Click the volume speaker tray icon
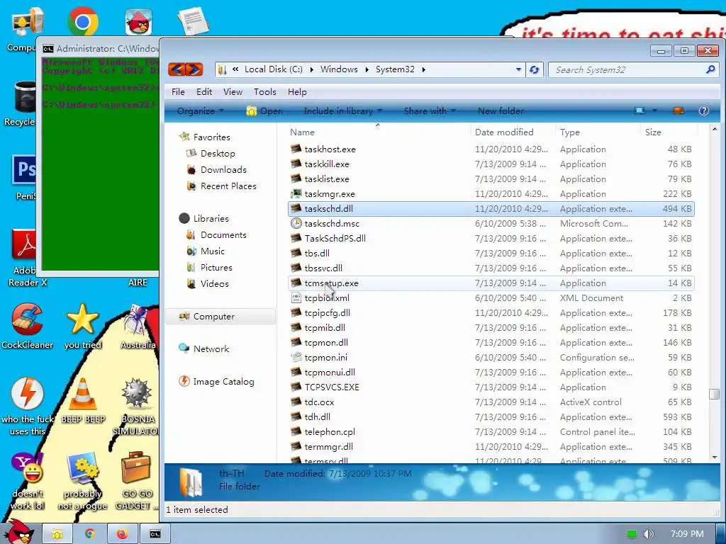The image size is (726, 544). tap(648, 534)
